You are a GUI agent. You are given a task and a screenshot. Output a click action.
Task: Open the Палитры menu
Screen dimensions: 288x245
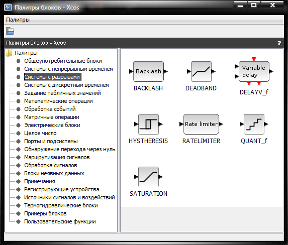coord(18,20)
